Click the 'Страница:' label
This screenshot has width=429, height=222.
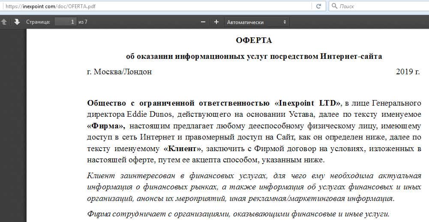click(38, 22)
